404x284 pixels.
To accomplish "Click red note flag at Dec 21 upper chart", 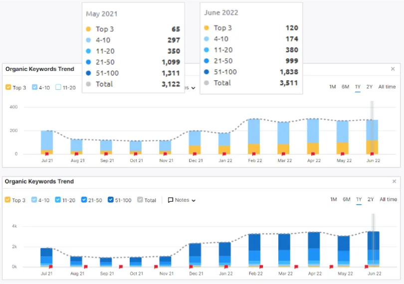I will 195,154.
